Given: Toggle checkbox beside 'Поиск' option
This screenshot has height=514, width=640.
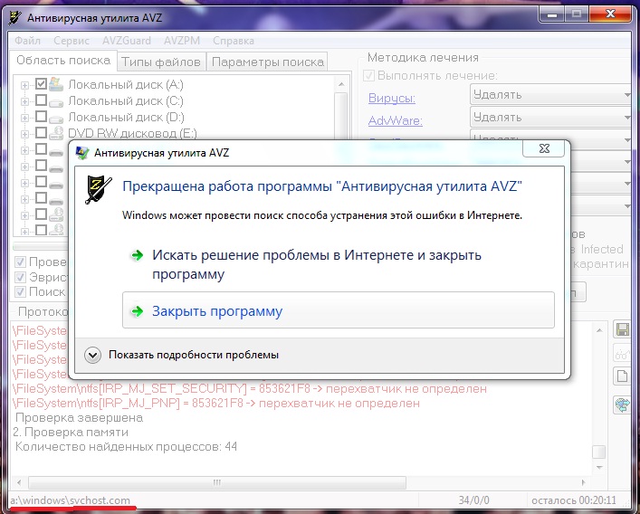Looking at the screenshot, I should [20, 292].
